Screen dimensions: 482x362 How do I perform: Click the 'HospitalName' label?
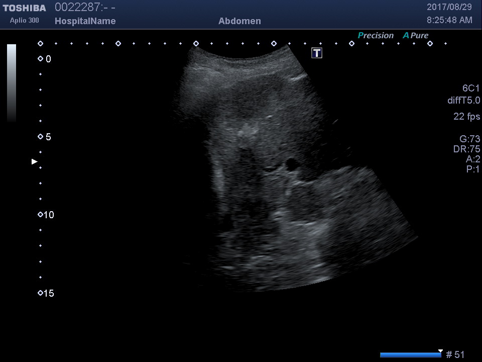(85, 21)
